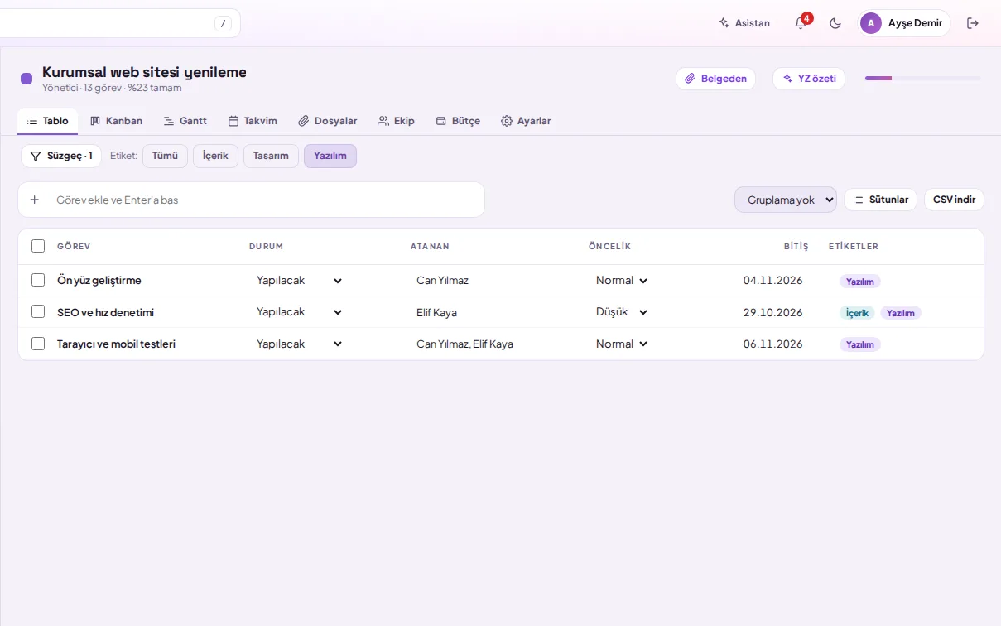This screenshot has width=1001, height=626.
Task: Go to the Bütçe tab
Action: (x=458, y=121)
